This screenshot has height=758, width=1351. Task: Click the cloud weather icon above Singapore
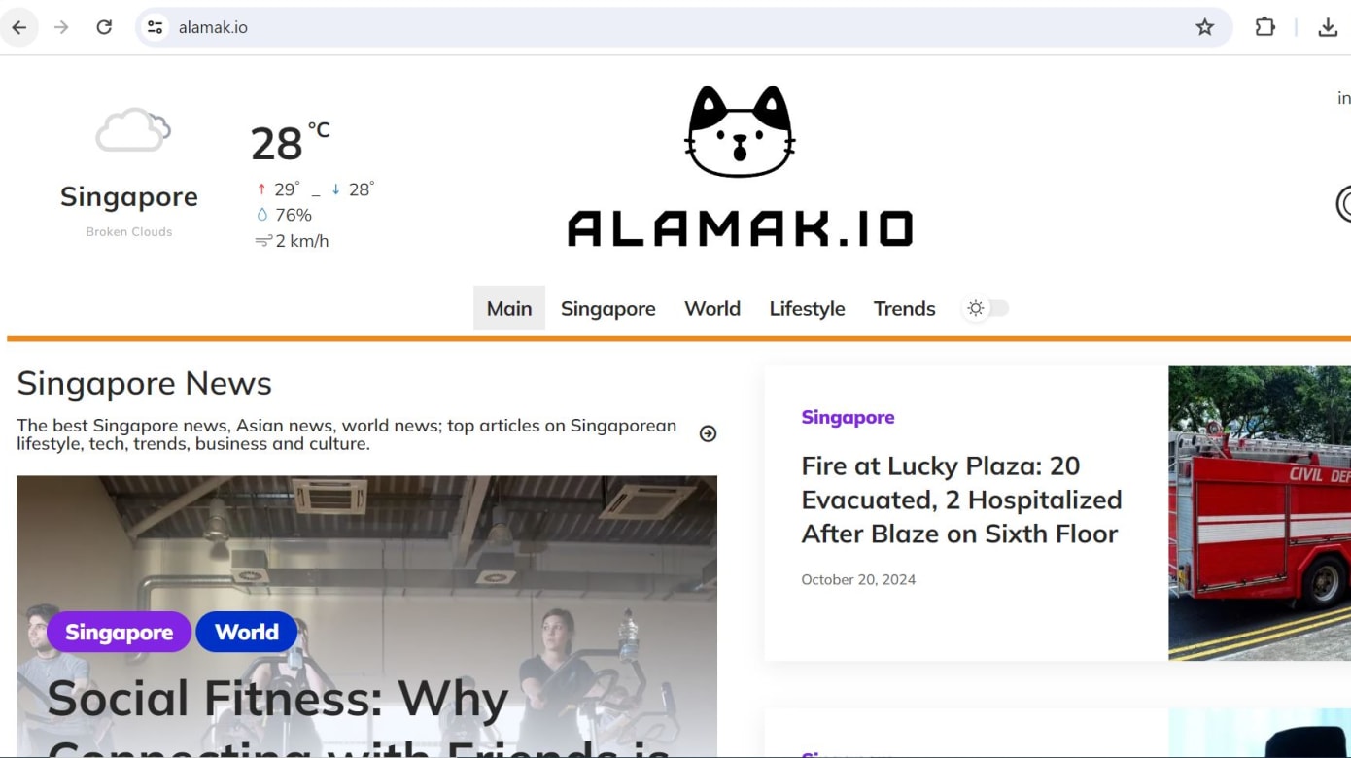[133, 130]
